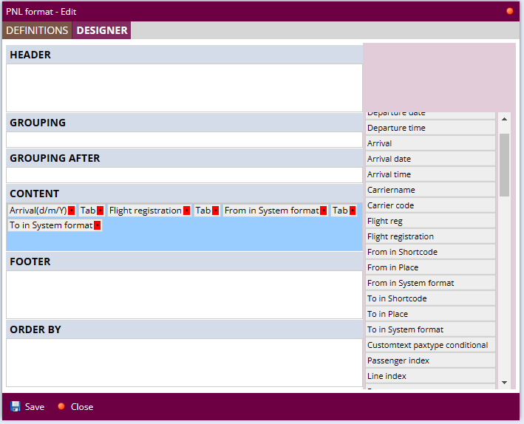The image size is (524, 424).
Task: Choose Departure time field in list
Action: click(430, 128)
